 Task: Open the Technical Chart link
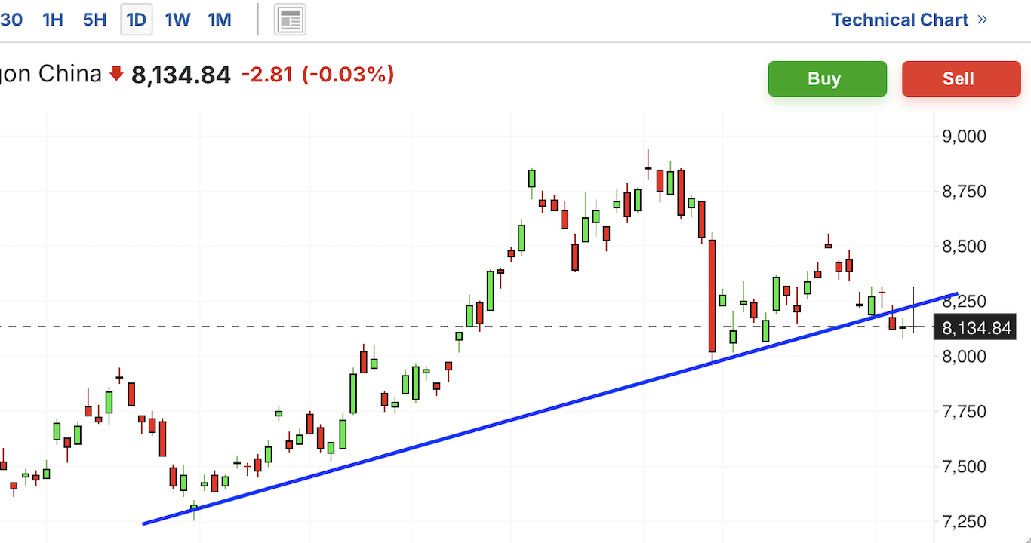900,20
